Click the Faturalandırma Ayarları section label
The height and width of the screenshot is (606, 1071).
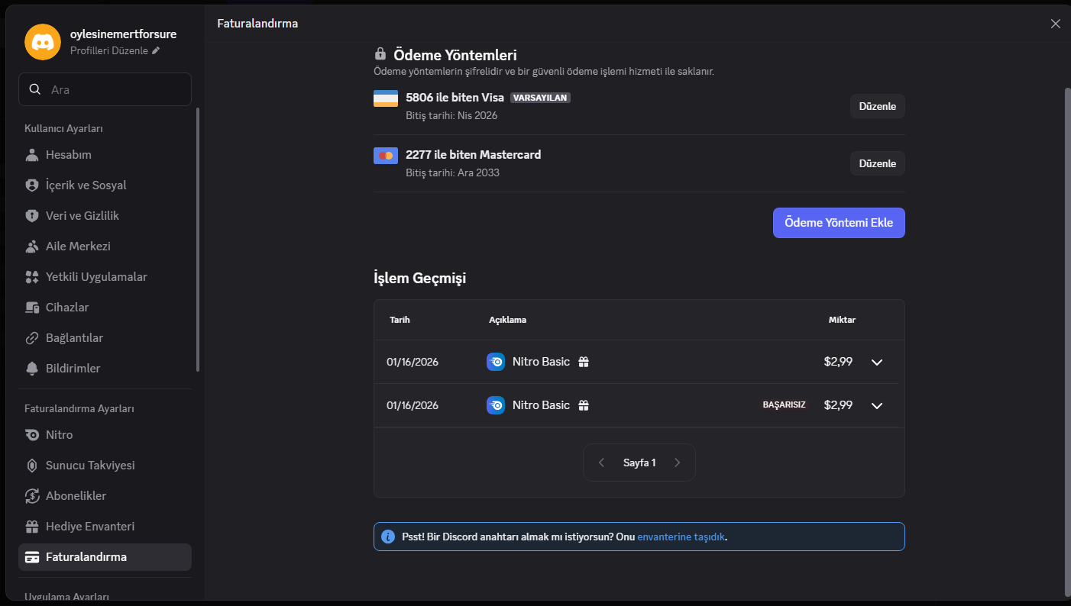coord(79,408)
